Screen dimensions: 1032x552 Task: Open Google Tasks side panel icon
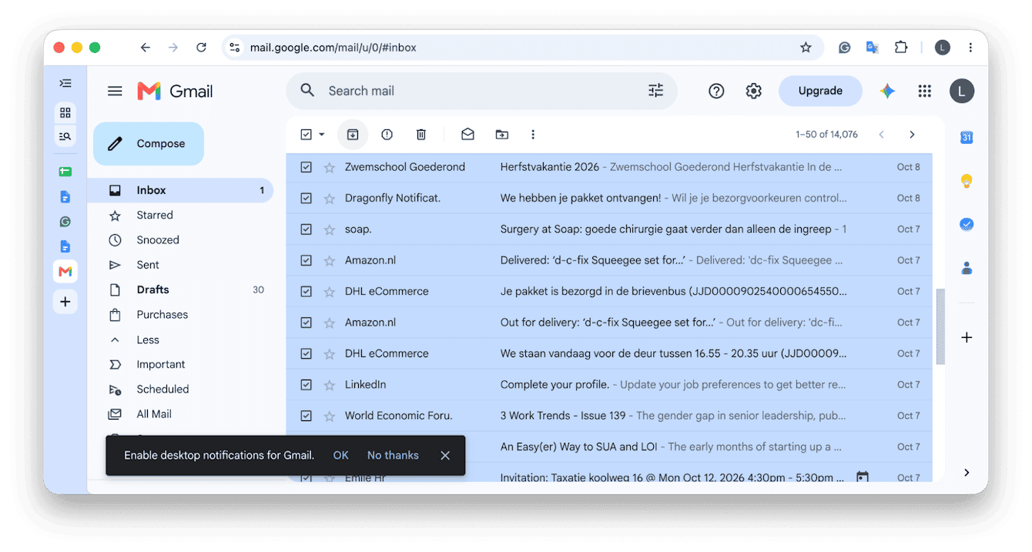point(967,225)
